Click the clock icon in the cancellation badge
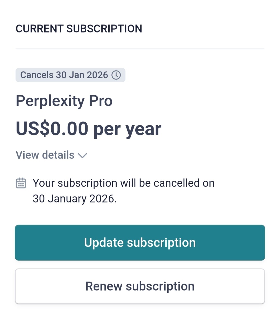 pyautogui.click(x=116, y=75)
